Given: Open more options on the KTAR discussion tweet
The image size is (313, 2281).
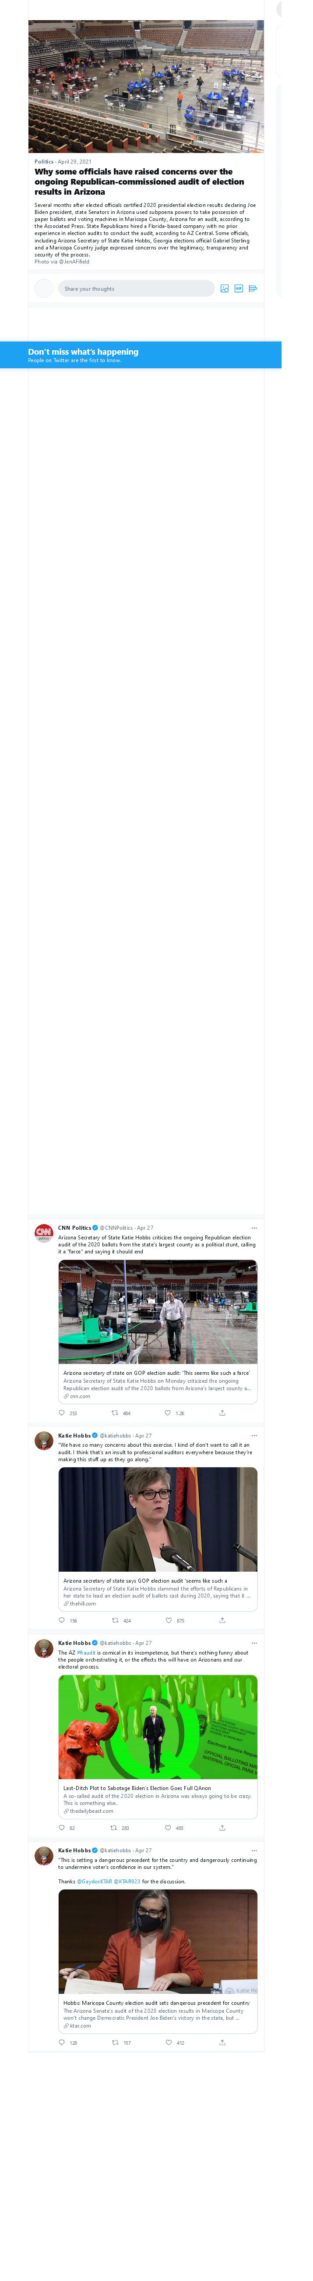Looking at the screenshot, I should pyautogui.click(x=254, y=1850).
